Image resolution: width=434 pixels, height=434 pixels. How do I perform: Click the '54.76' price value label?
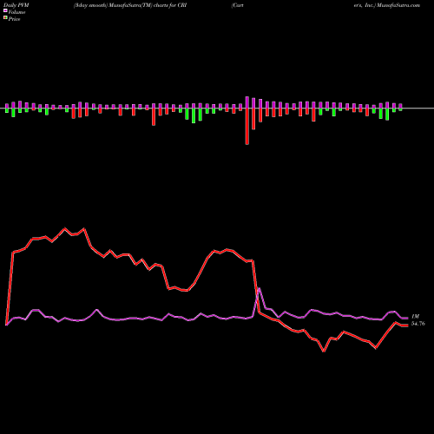click(418, 324)
